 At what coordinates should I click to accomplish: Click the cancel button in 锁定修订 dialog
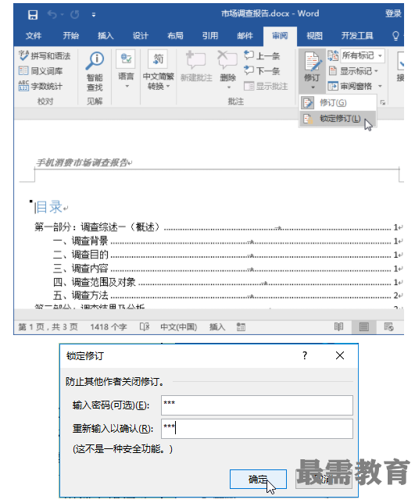324,480
